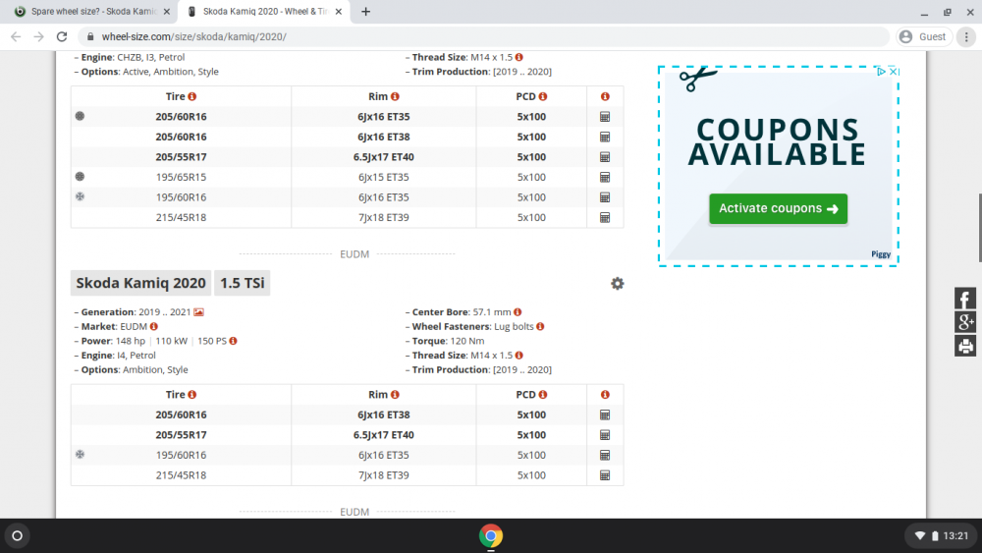Open ChromeOS launcher circle button

pyautogui.click(x=18, y=535)
